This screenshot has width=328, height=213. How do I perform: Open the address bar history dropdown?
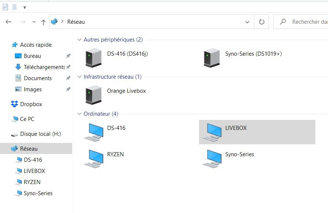[x=247, y=22]
